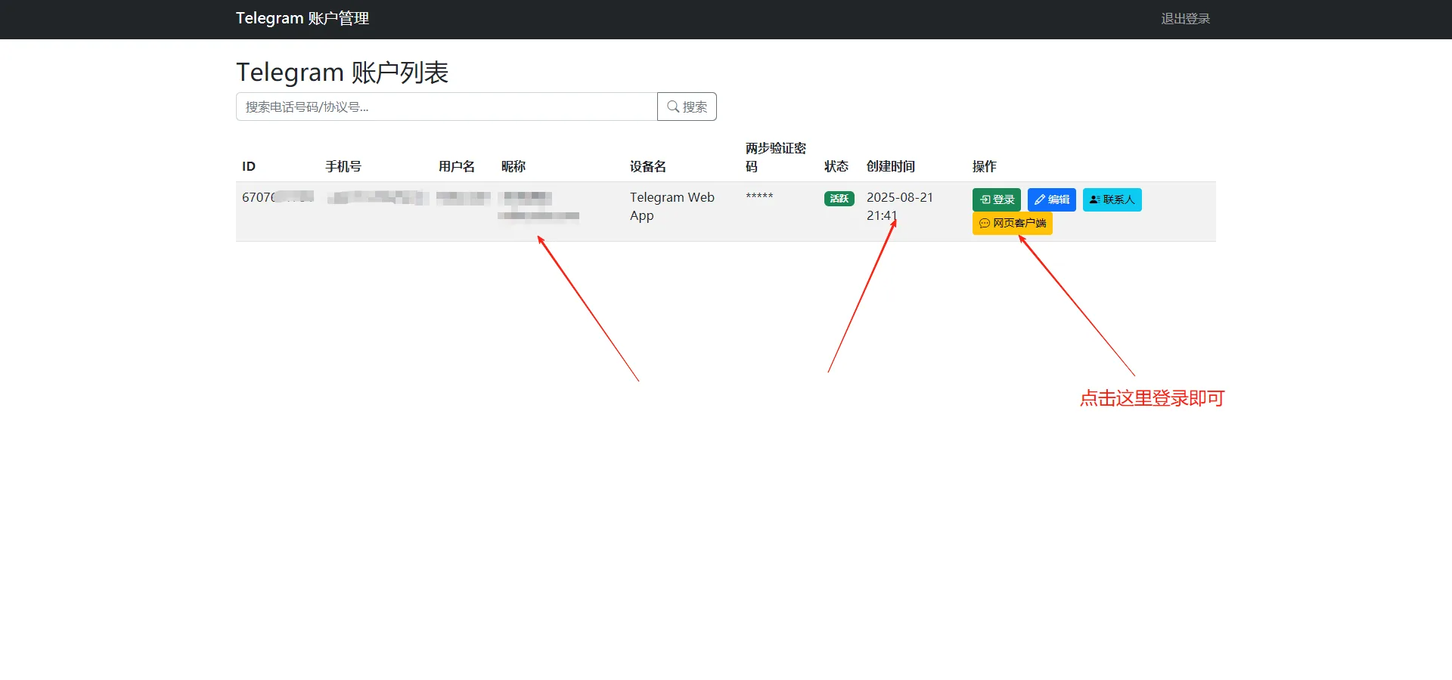Click the 手机号 column header
The image size is (1452, 680).
(x=343, y=166)
